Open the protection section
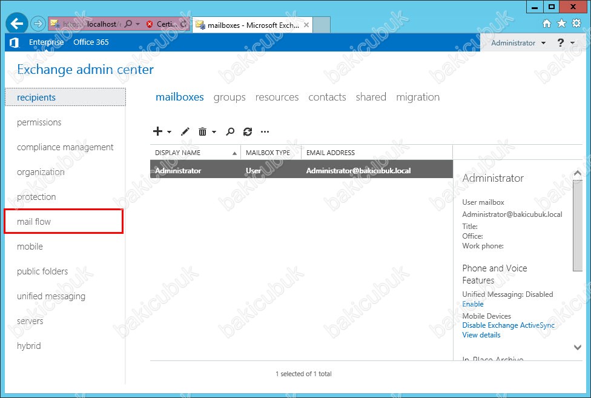Viewport: 591px width, 398px height. (x=36, y=197)
